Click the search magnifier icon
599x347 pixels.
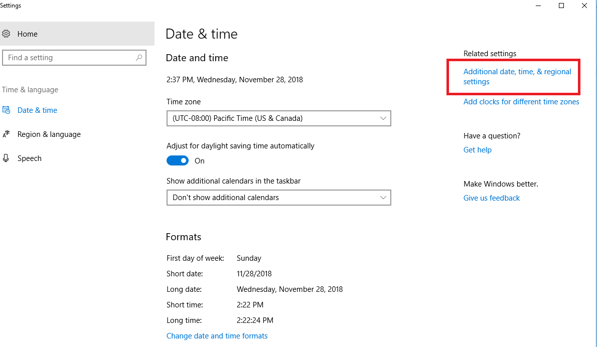[x=139, y=58]
